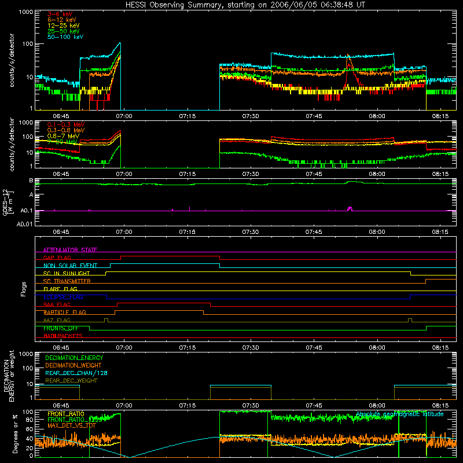Select the A0.1 tick label on GOES axis
This screenshot has height=463, width=463.
pyautogui.click(x=26, y=211)
